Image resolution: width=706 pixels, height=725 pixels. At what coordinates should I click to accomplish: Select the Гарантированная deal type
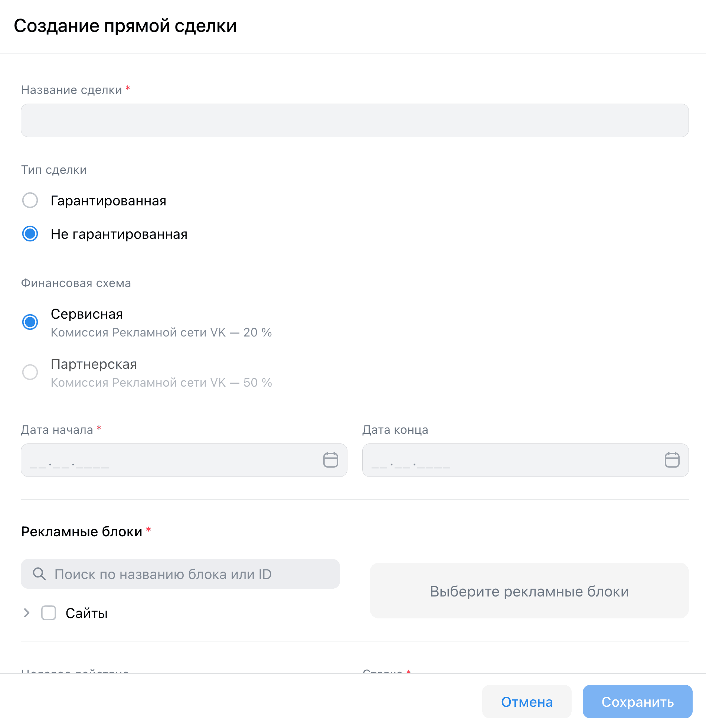30,201
